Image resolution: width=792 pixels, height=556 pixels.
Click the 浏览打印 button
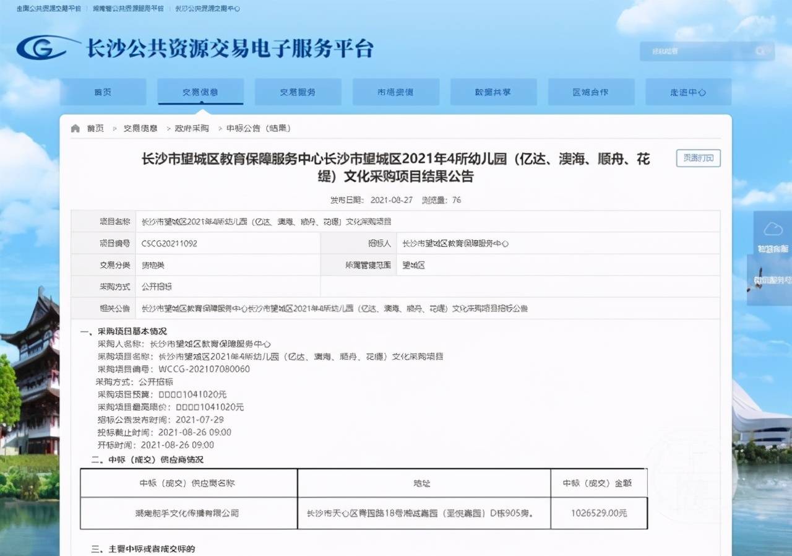click(698, 158)
